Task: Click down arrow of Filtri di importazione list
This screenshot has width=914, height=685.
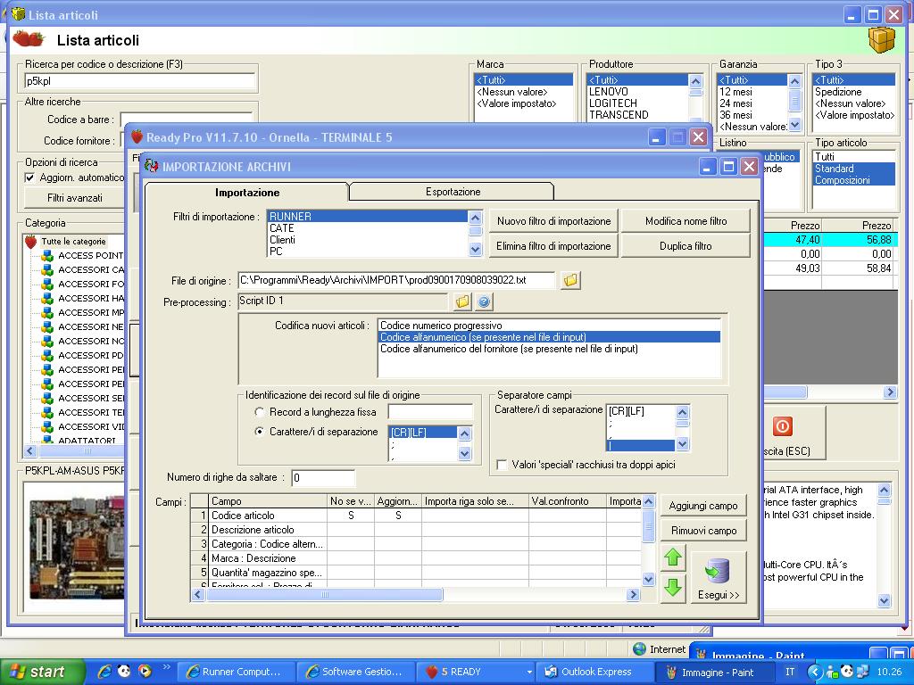Action: coord(476,250)
